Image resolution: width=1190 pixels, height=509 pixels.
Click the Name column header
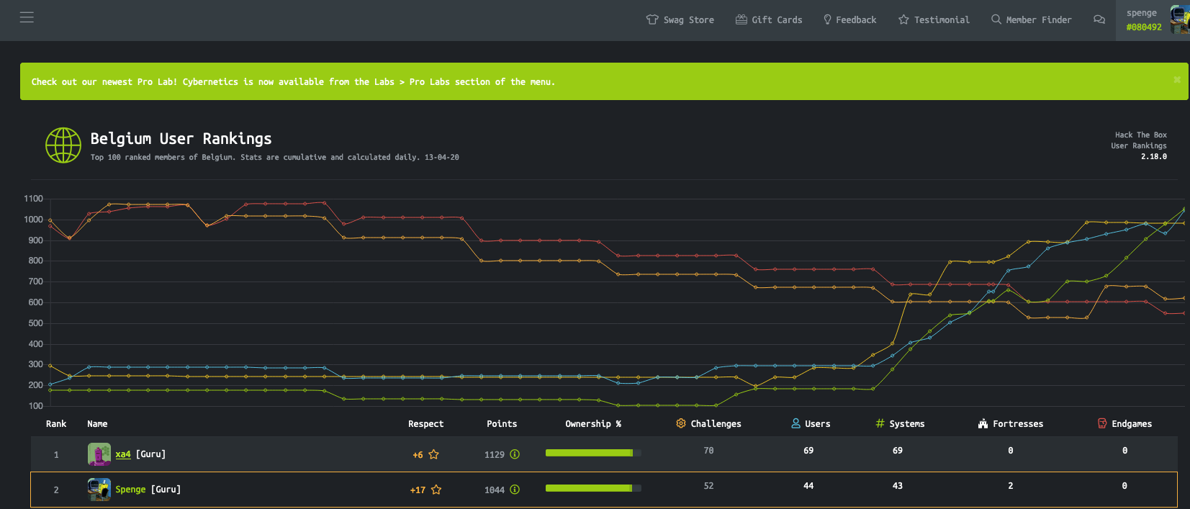click(97, 424)
